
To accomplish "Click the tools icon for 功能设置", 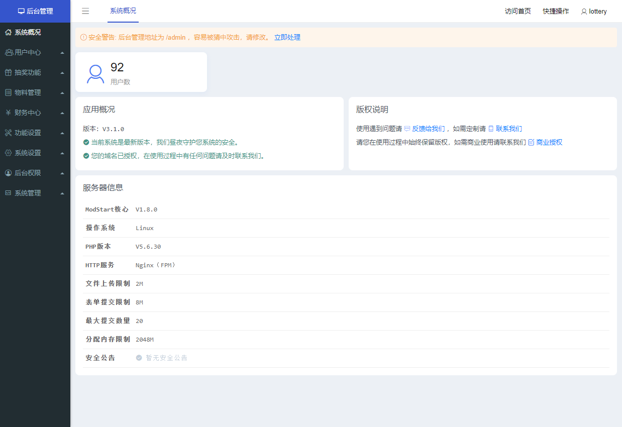I will [x=9, y=133].
